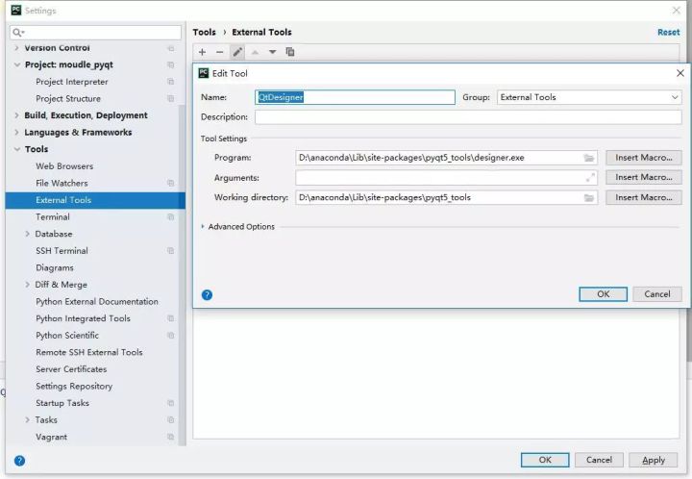Remove selected tool with minus icon

pyautogui.click(x=219, y=52)
